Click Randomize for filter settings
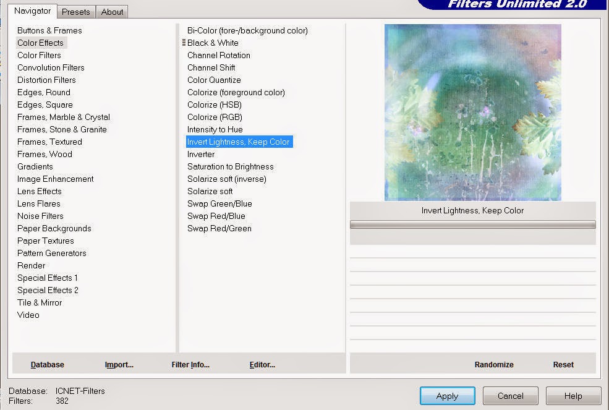The height and width of the screenshot is (410, 609). point(493,364)
